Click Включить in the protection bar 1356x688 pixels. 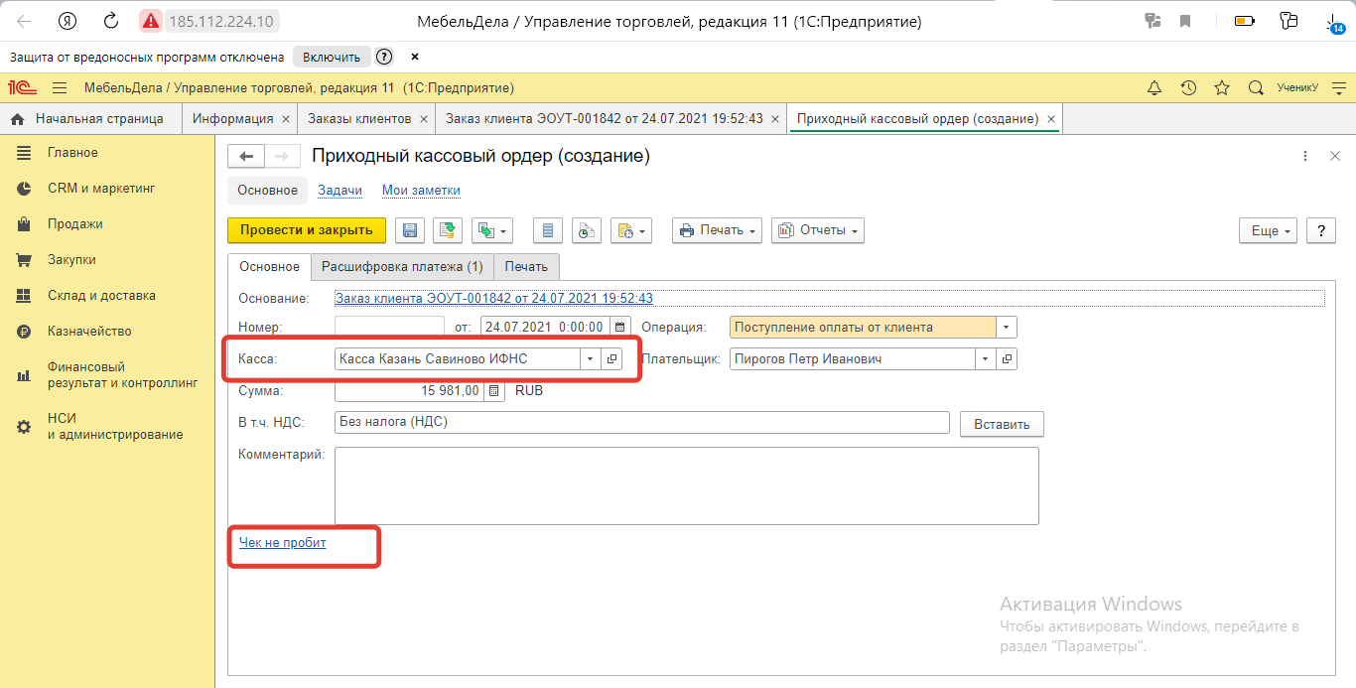[332, 57]
